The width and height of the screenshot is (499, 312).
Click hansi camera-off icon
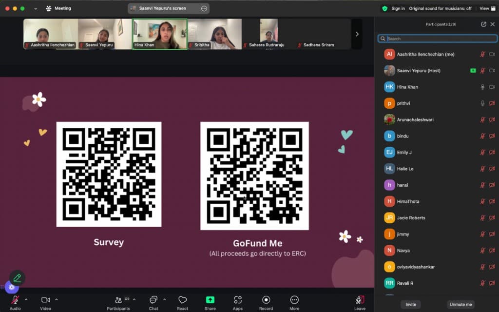[492, 185]
